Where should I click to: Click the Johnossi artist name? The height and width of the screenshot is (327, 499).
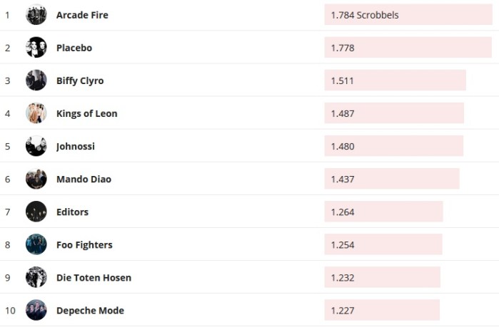pyautogui.click(x=76, y=146)
